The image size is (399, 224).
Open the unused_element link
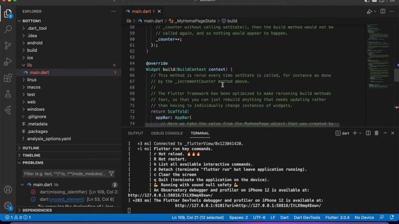(x=67, y=199)
